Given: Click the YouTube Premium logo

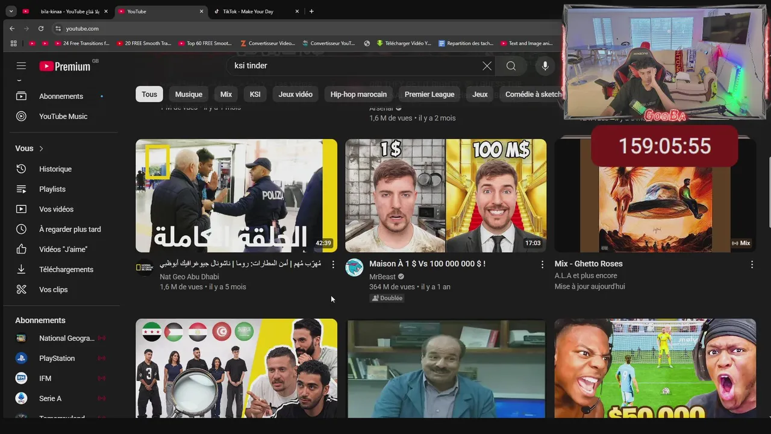Looking at the screenshot, I should point(65,66).
